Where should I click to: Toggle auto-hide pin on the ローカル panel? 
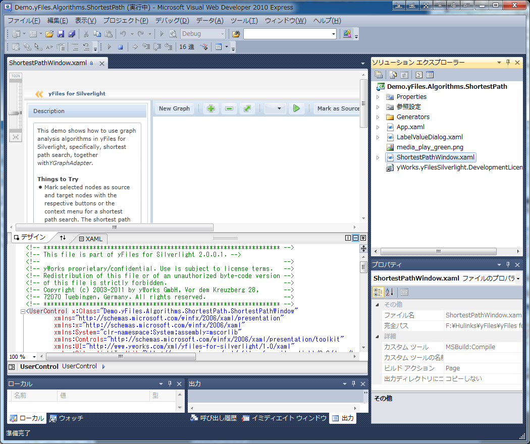pos(170,383)
